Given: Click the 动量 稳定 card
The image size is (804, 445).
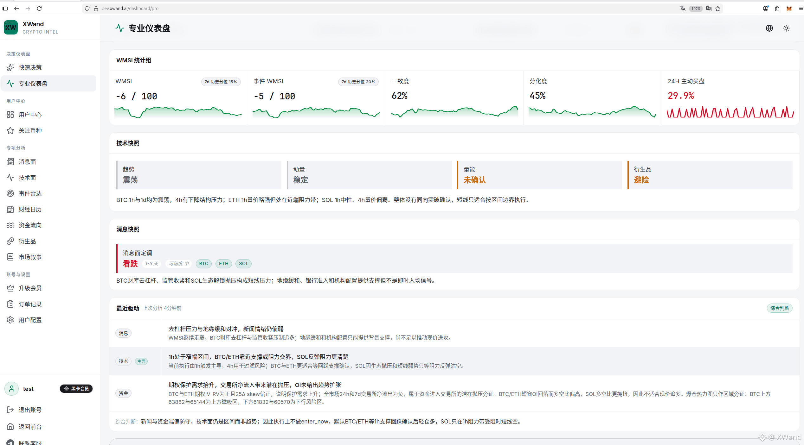Looking at the screenshot, I should pyautogui.click(x=369, y=175).
